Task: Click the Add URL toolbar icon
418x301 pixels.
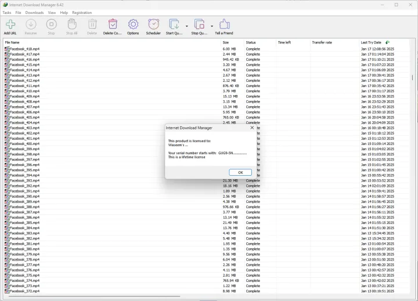Action: 10,24
